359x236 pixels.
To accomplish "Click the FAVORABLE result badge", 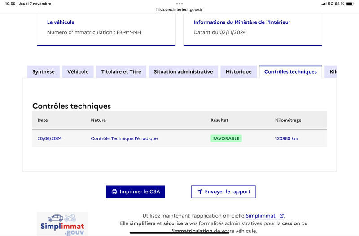I will (226, 138).
